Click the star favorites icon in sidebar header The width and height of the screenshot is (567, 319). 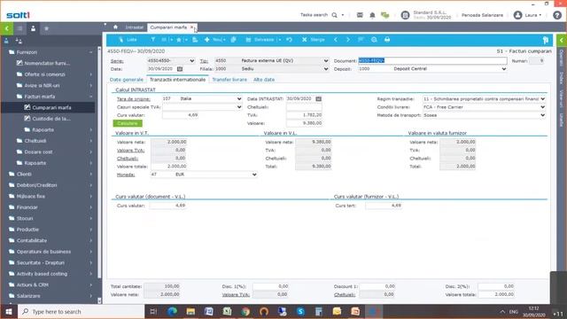coord(46,28)
